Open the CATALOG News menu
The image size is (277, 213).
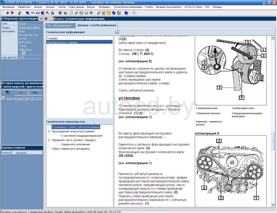(x=193, y=7)
